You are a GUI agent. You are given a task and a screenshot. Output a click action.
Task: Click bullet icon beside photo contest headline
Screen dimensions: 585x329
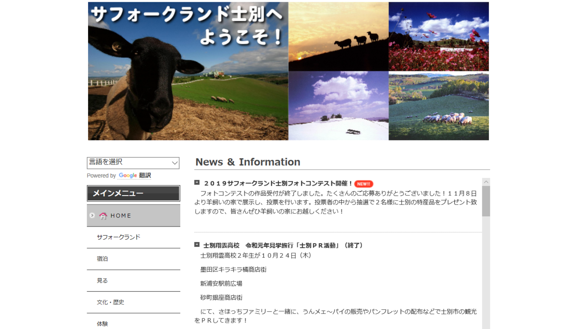click(x=197, y=182)
